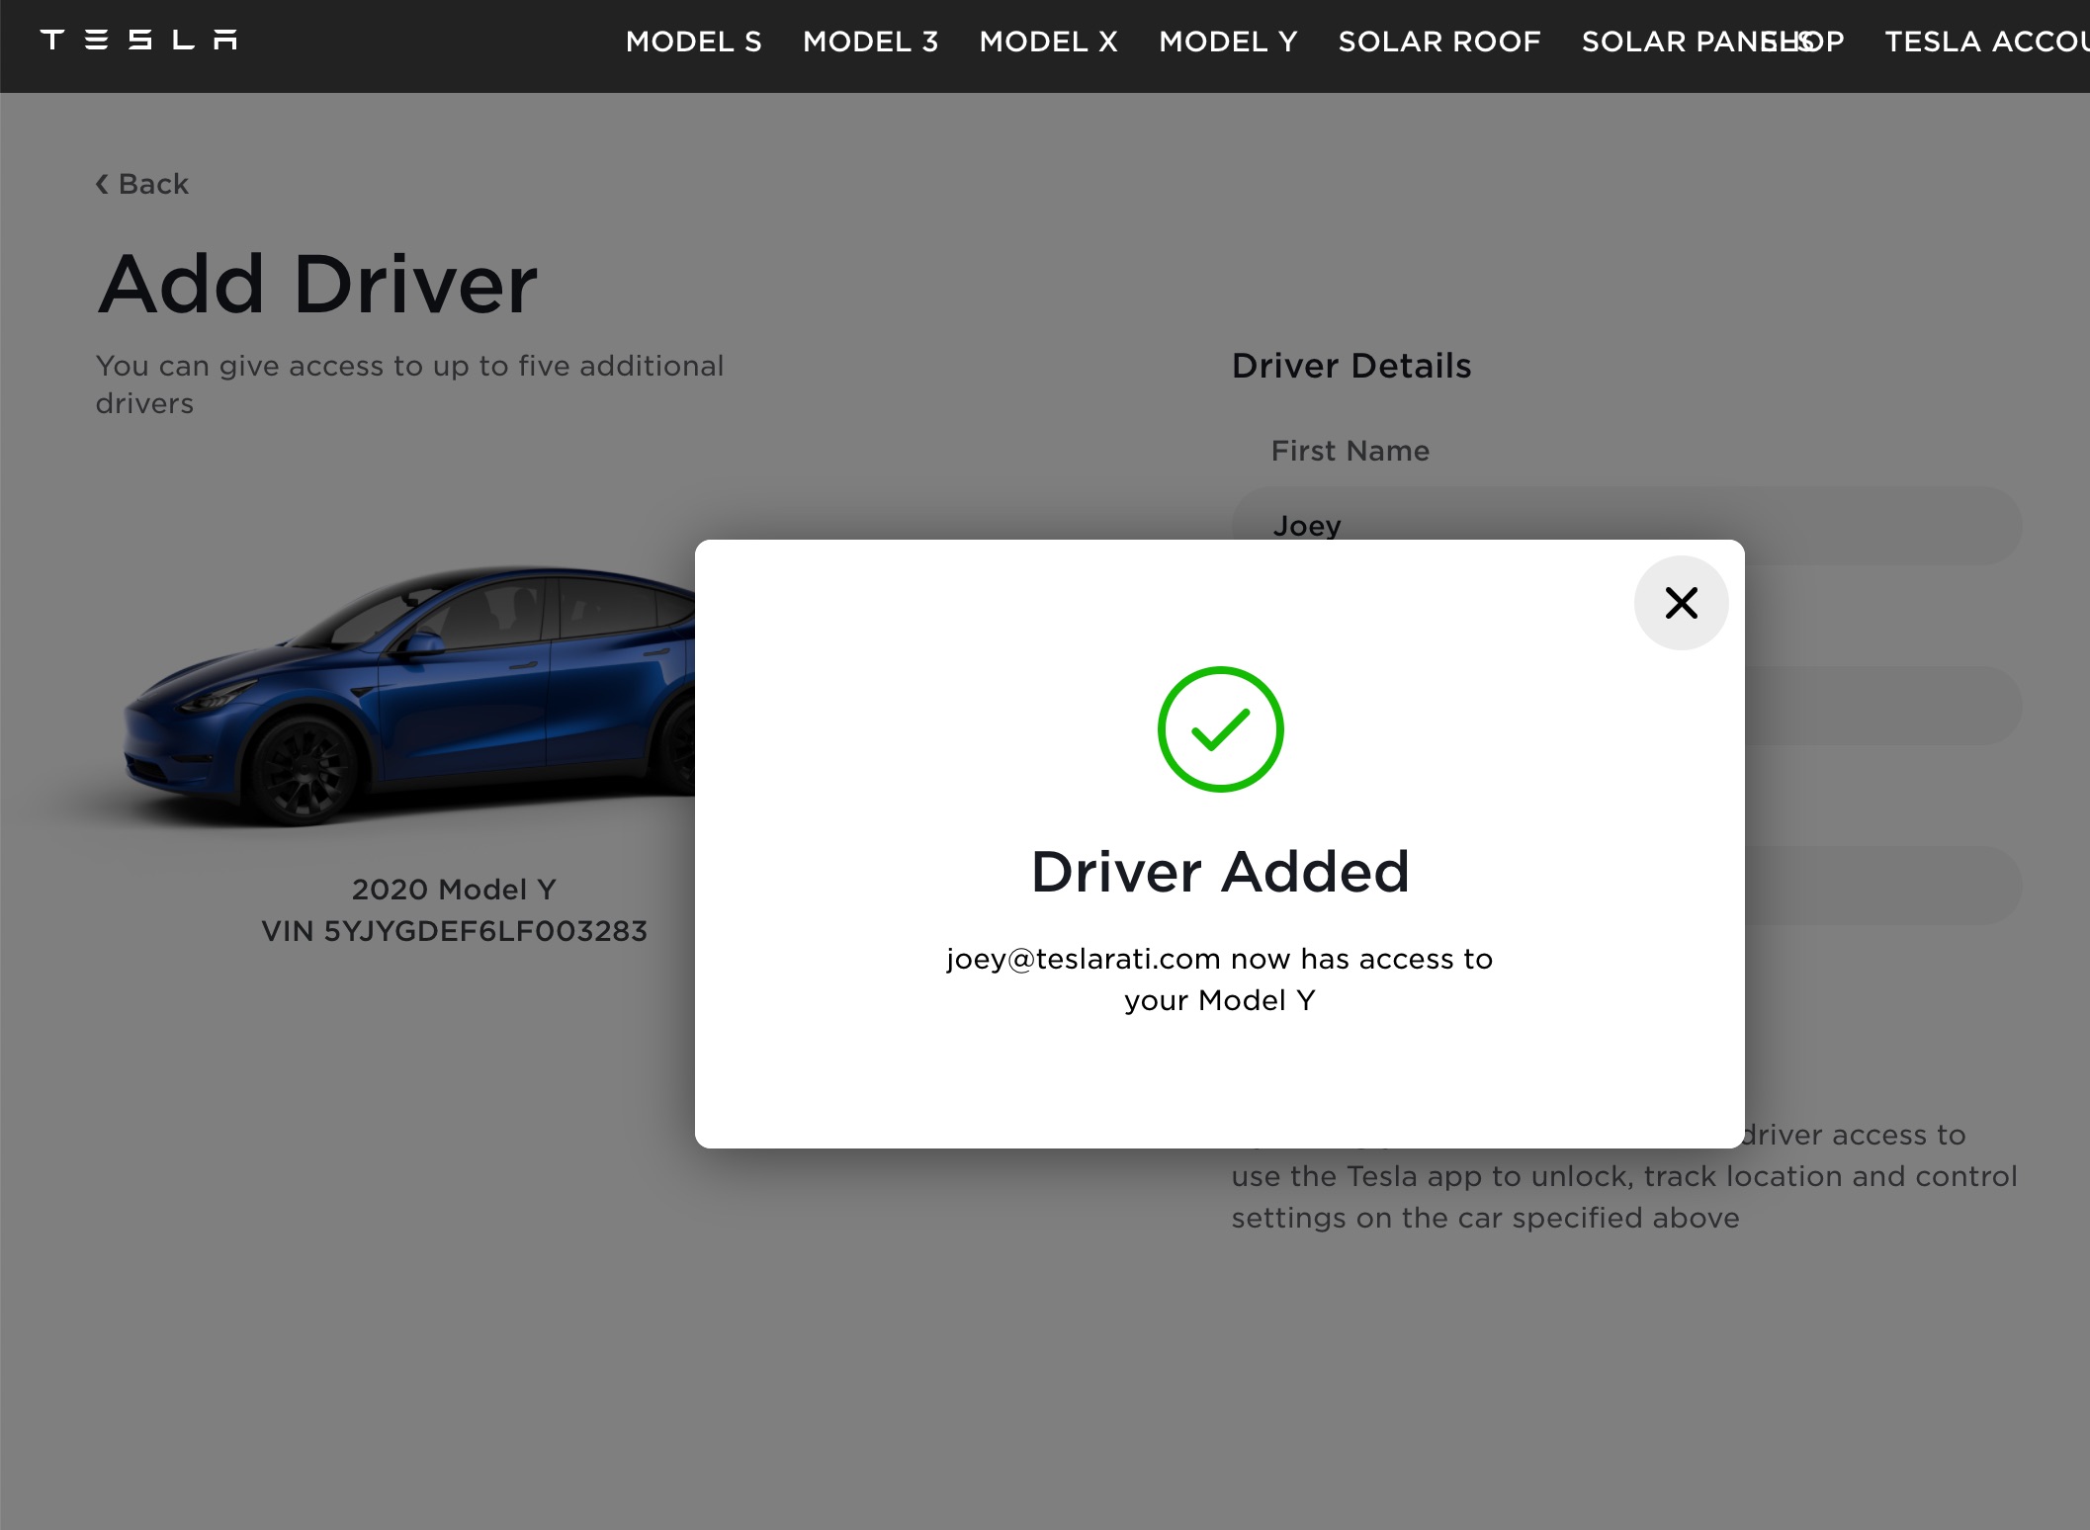Click the green checkmark success icon
Viewport: 2090px width, 1530px height.
coord(1220,729)
